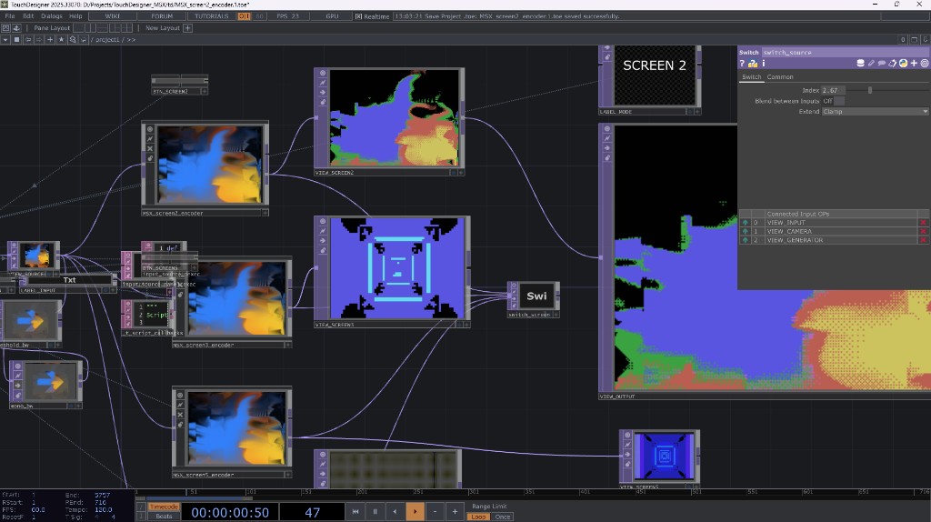Navigate back in network path
The height and width of the screenshot is (522, 931).
[x=28, y=40]
